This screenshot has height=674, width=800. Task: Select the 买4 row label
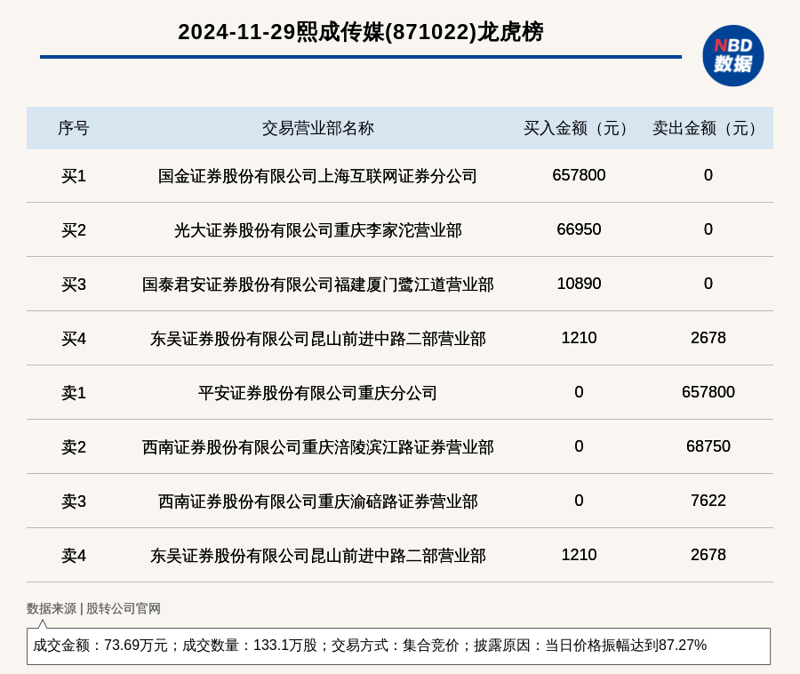[x=74, y=339]
